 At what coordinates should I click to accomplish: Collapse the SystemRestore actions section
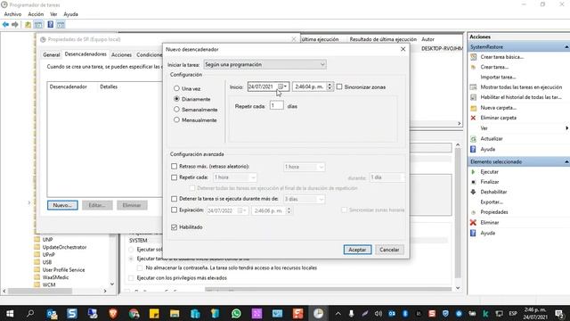point(566,47)
